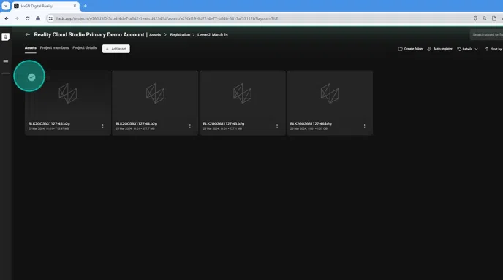
Task: Switch to Project details tab
Action: point(84,47)
